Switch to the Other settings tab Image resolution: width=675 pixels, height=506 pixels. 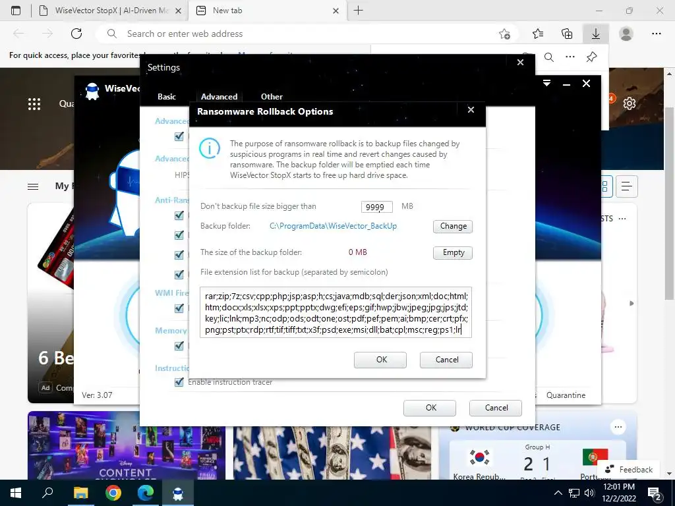tap(272, 97)
